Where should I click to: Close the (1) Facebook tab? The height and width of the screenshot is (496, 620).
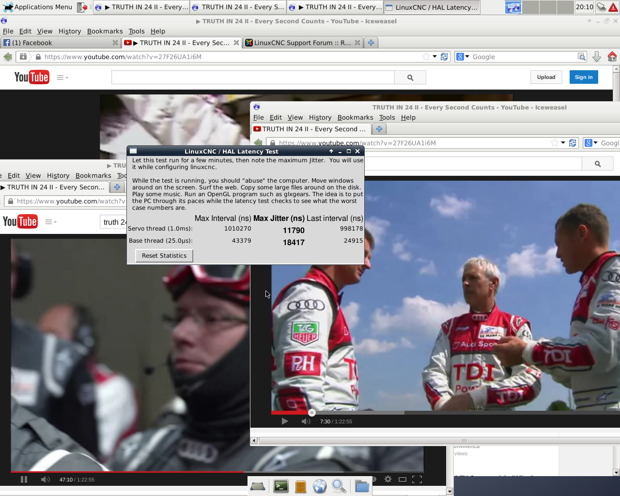tap(115, 43)
